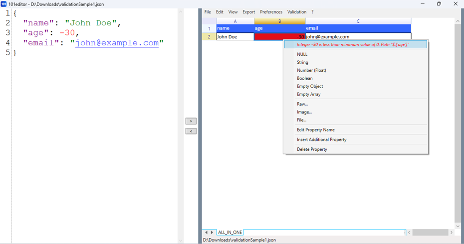The width and height of the screenshot is (464, 244).
Task: Open the Preferences menu
Action: [x=271, y=12]
